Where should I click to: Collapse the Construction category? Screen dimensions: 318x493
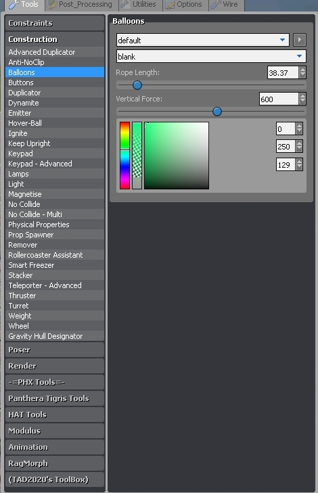click(x=55, y=39)
